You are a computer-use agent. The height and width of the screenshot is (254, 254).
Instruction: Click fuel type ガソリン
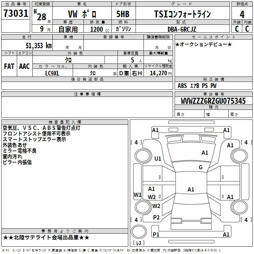click(x=123, y=29)
